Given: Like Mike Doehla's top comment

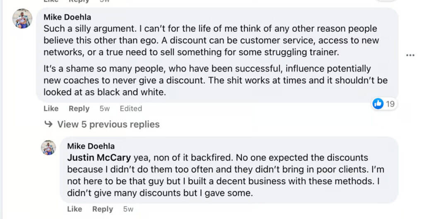Looking at the screenshot, I should 51,108.
